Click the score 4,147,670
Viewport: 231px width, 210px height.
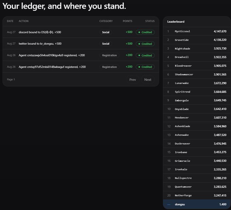(220, 31)
